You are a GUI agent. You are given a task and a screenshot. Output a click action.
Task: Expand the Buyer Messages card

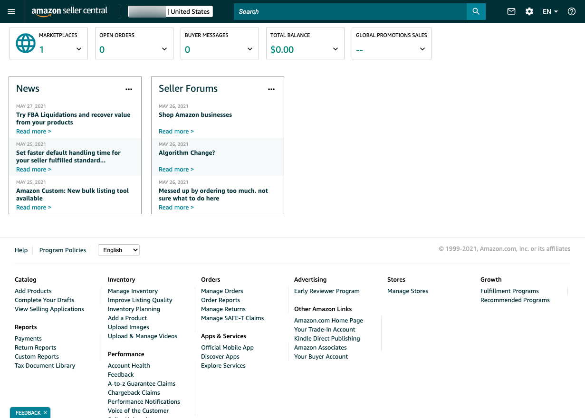pyautogui.click(x=250, y=49)
